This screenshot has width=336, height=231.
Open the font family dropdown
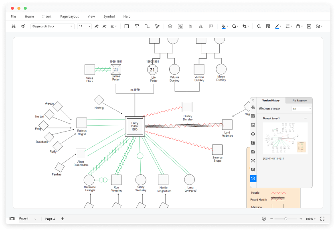(x=53, y=26)
